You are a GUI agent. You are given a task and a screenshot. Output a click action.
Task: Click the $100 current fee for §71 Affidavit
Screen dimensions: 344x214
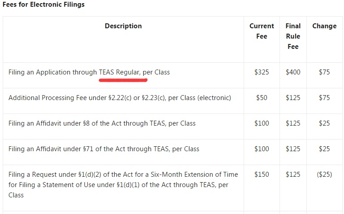pos(262,148)
